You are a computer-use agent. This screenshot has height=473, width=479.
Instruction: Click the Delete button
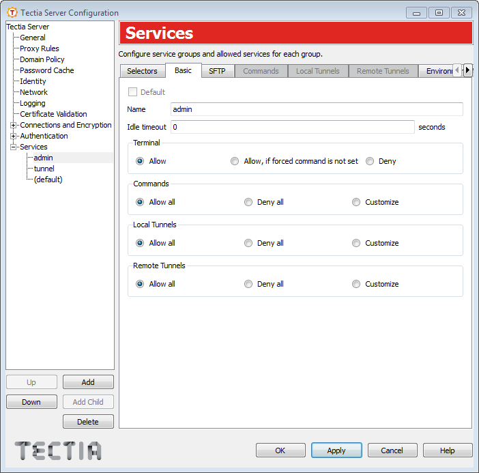pyautogui.click(x=88, y=422)
